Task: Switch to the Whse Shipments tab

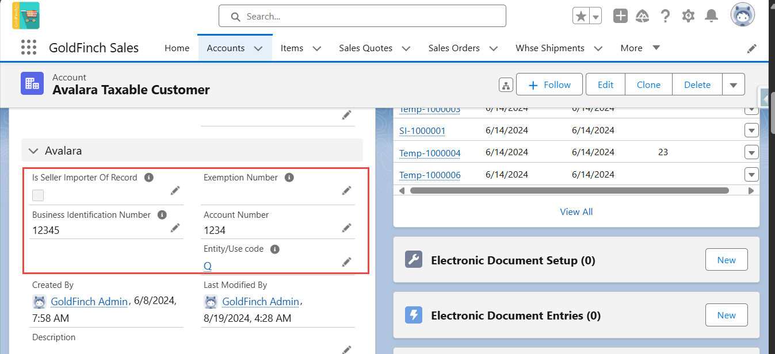Action: 550,48
